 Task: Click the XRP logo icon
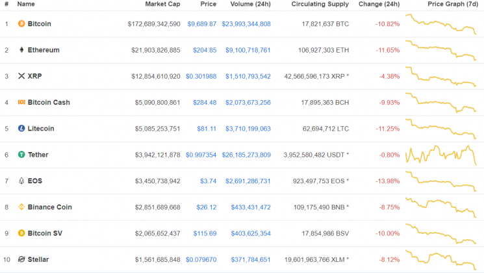(21, 76)
